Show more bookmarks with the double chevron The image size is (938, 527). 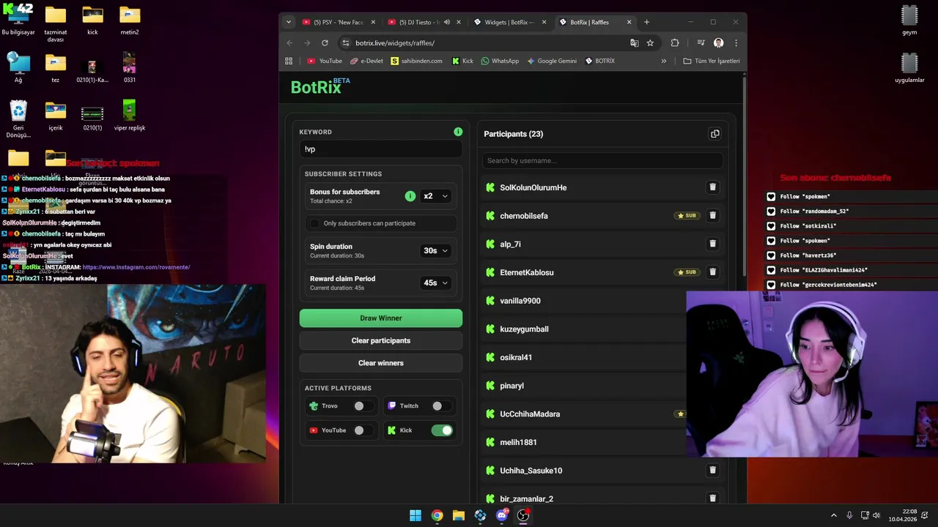(664, 61)
